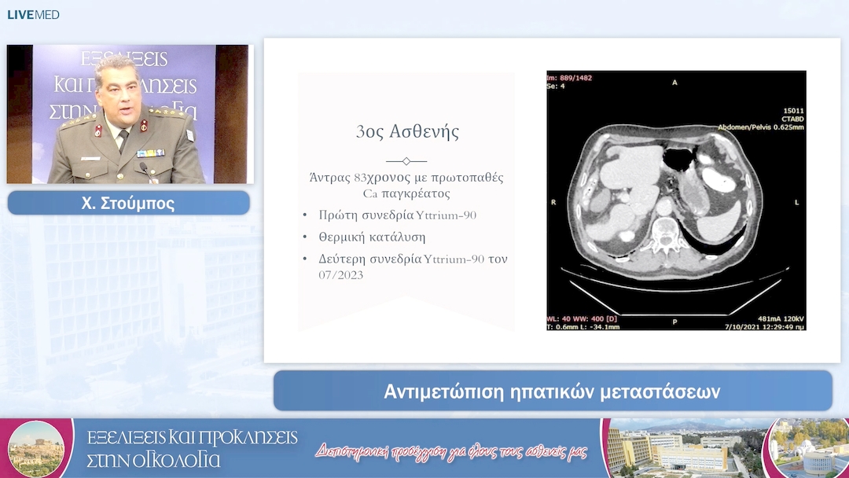Click the speaker video feed
Screen dimensions: 849x478
coord(130,114)
